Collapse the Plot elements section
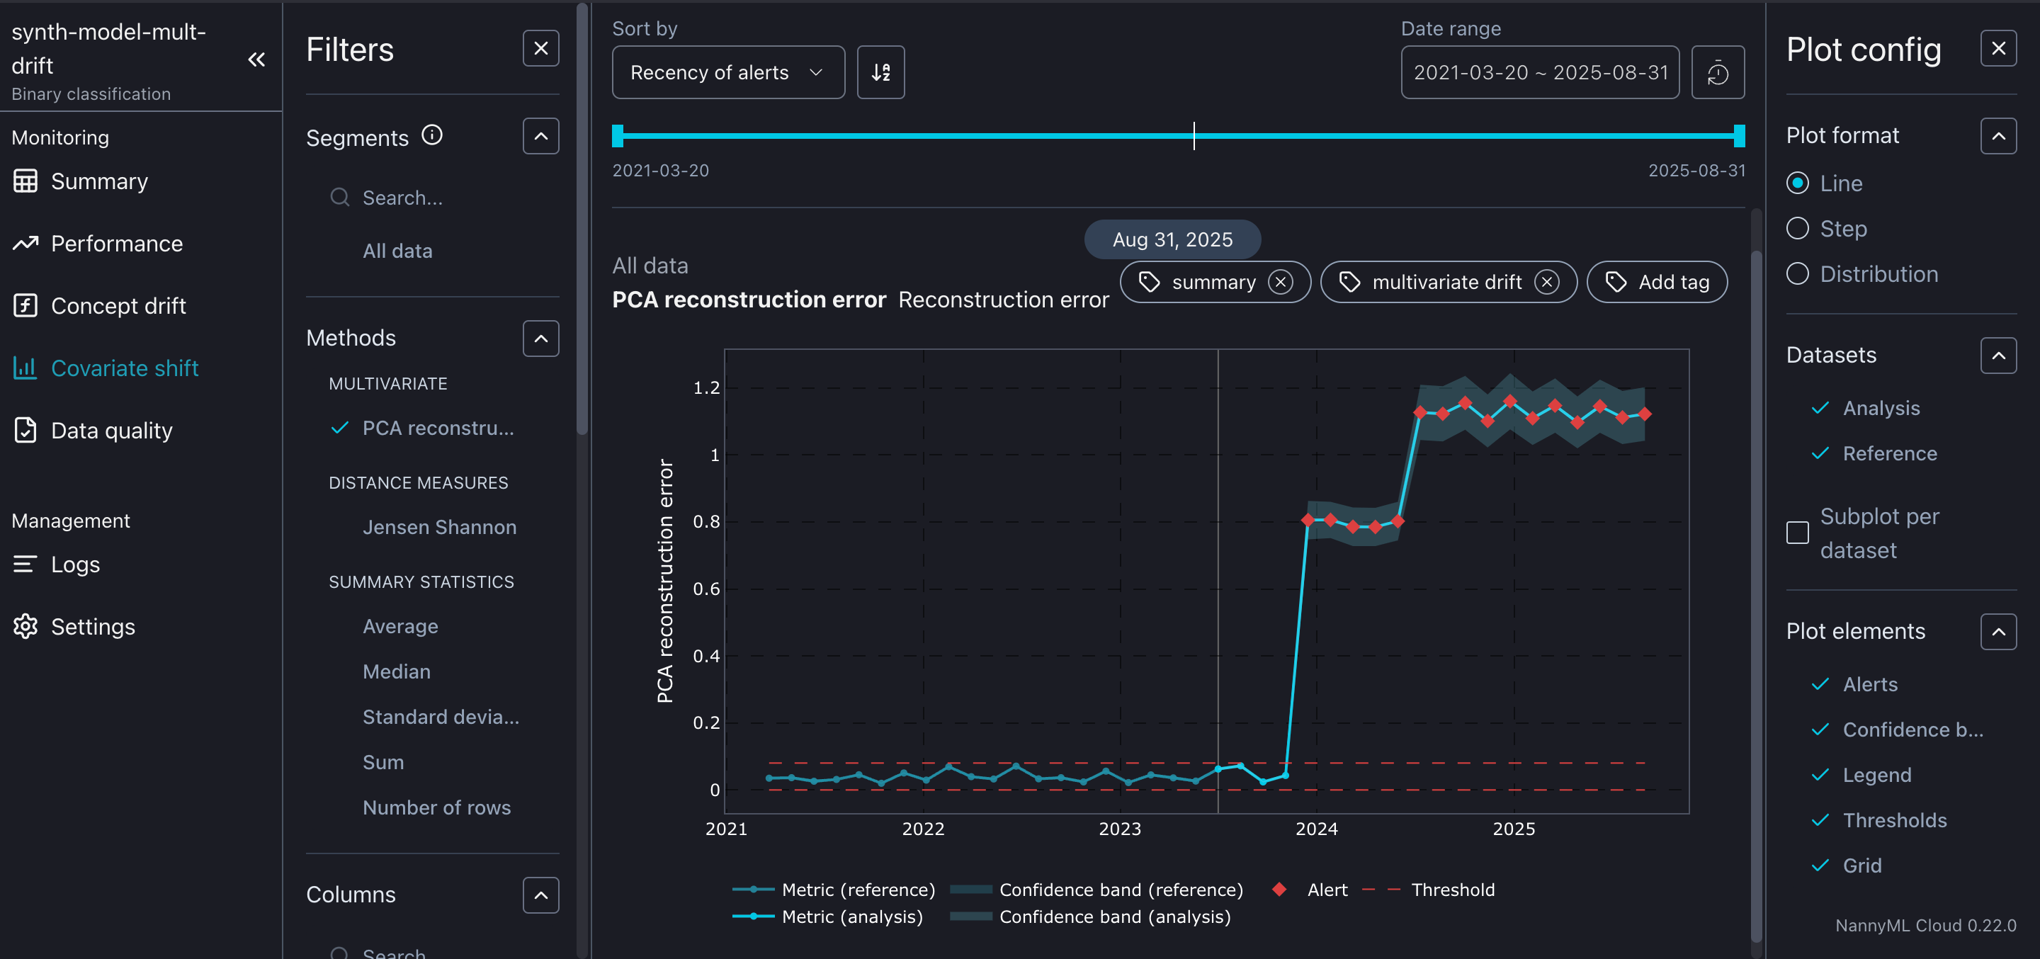 (1998, 631)
